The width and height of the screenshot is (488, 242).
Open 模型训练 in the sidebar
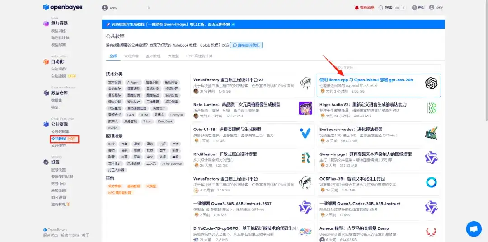58,31
